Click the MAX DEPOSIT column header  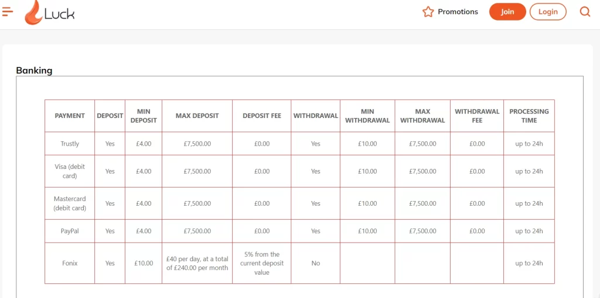(197, 116)
